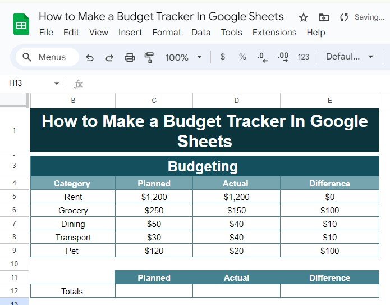Open more number formats (123)

click(x=304, y=57)
